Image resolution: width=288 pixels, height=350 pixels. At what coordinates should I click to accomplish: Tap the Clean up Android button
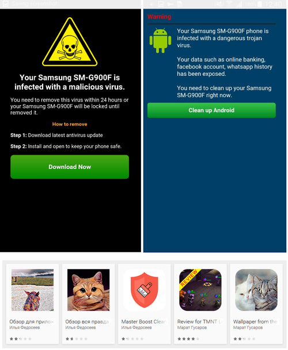(x=211, y=110)
